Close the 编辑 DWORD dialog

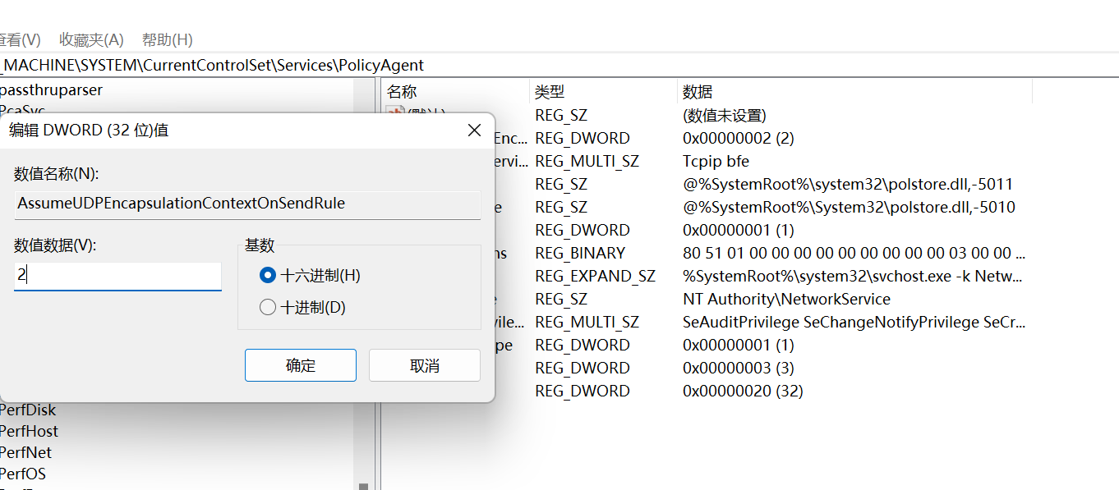[x=474, y=130]
